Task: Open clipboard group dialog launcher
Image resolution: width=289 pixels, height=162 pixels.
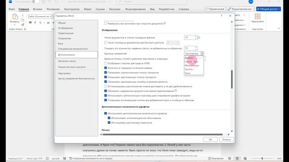Action: (25, 29)
